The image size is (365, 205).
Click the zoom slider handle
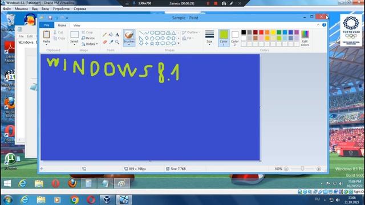point(302,169)
